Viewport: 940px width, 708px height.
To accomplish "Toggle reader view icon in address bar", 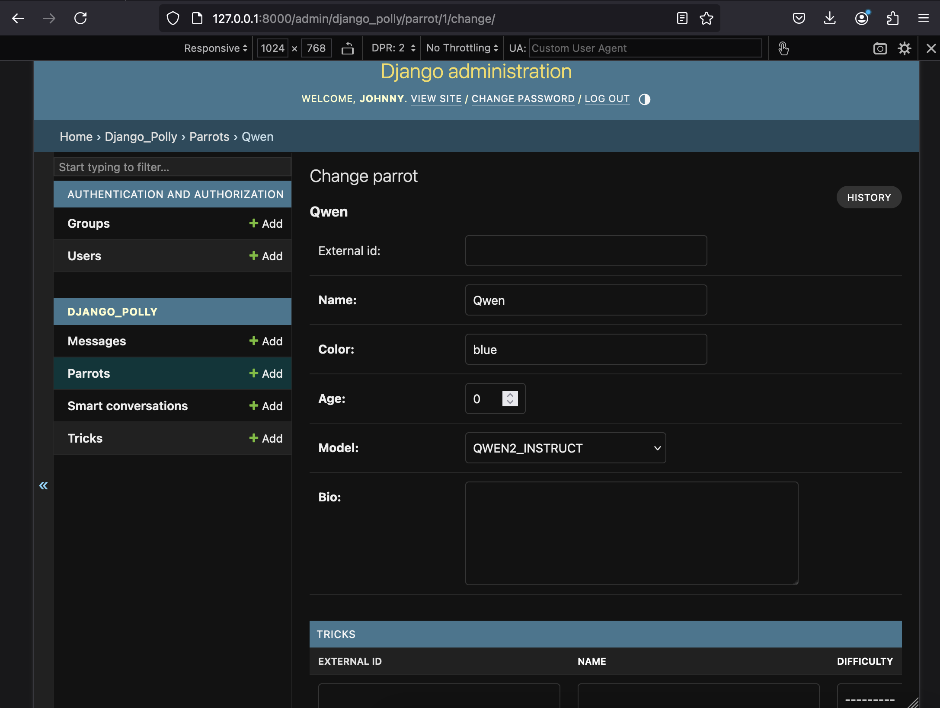I will tap(682, 19).
